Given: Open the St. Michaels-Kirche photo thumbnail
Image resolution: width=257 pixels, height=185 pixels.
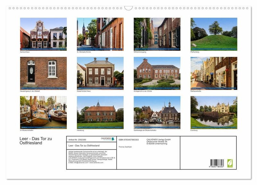Looking at the screenshot, I should (100, 34).
